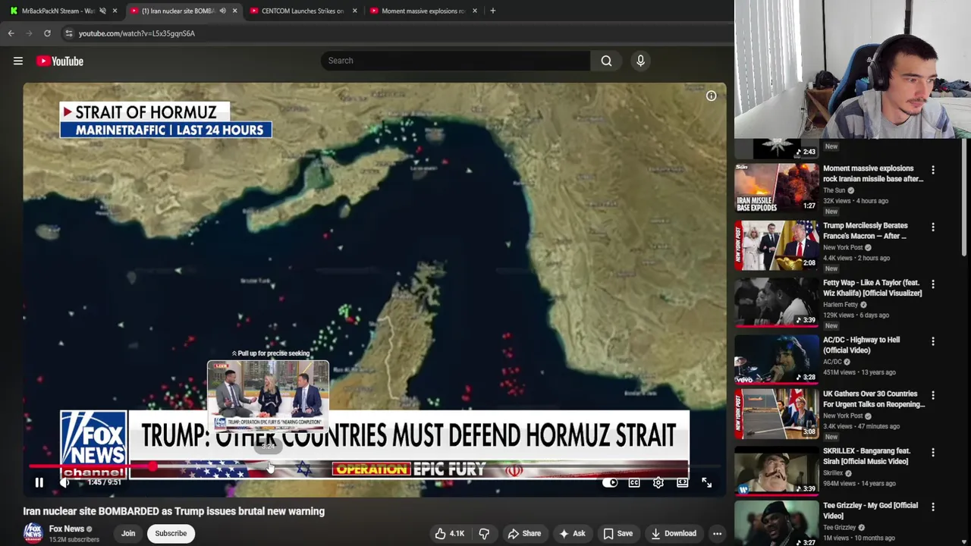
Task: Share the video
Action: [523, 534]
